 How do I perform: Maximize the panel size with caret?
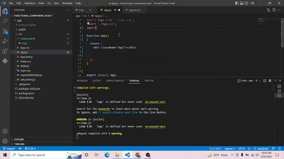tap(275, 80)
